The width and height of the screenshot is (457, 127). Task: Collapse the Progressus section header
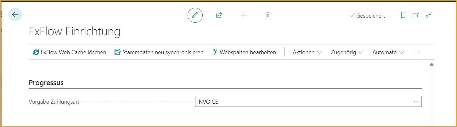pos(46,83)
